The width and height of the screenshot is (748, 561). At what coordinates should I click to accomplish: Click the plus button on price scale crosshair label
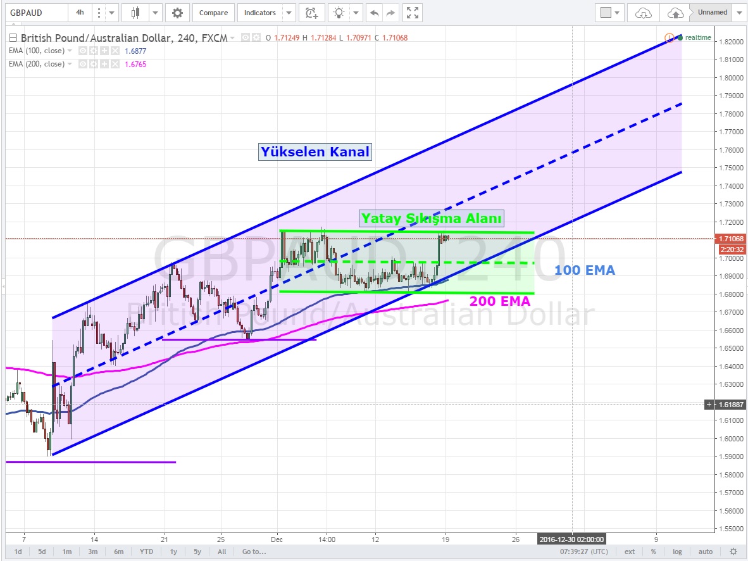pyautogui.click(x=709, y=405)
